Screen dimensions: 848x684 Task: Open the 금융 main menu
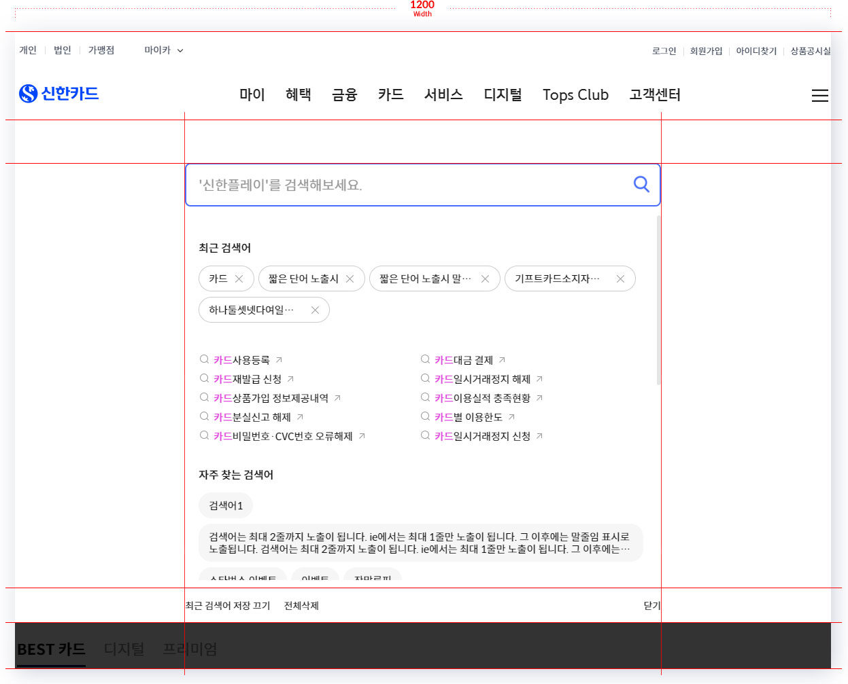pos(344,95)
